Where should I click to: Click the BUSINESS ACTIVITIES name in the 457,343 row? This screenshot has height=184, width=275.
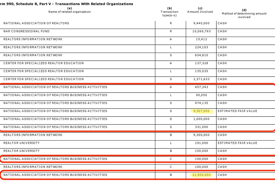pyautogui.click(x=55, y=87)
